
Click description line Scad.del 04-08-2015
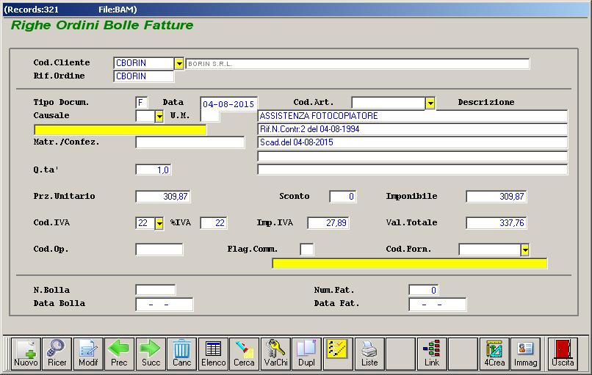tap(412, 142)
